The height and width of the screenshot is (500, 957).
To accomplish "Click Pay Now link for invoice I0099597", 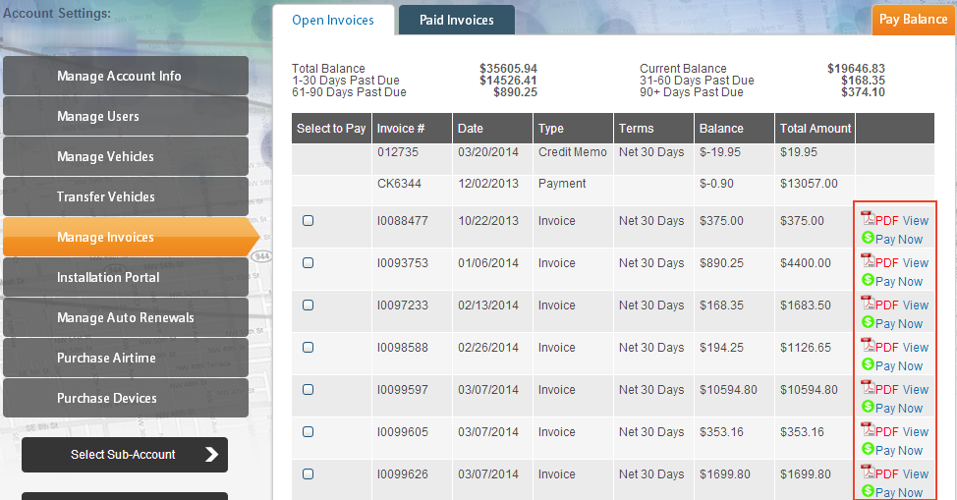I will pos(899,408).
